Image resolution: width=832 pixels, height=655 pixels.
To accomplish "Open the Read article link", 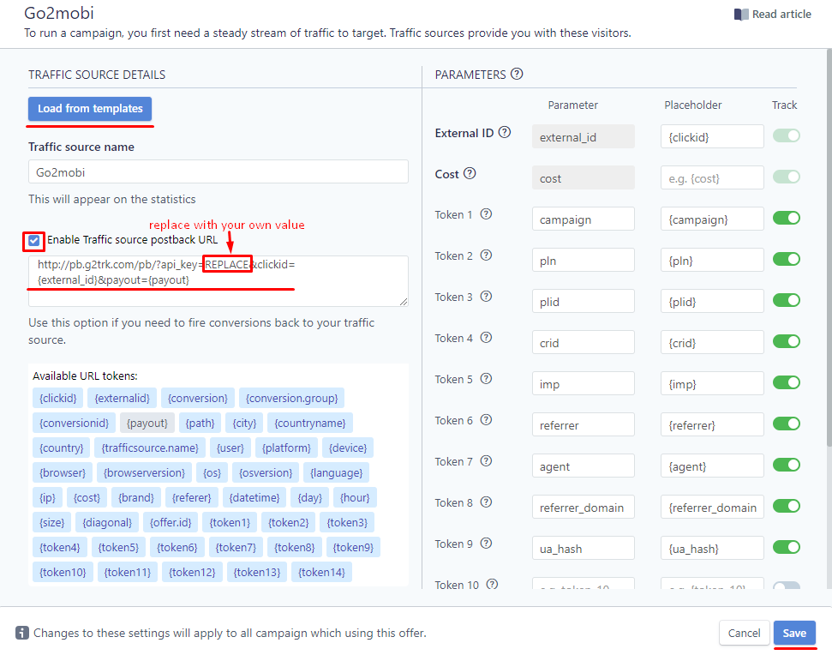I will coord(781,15).
